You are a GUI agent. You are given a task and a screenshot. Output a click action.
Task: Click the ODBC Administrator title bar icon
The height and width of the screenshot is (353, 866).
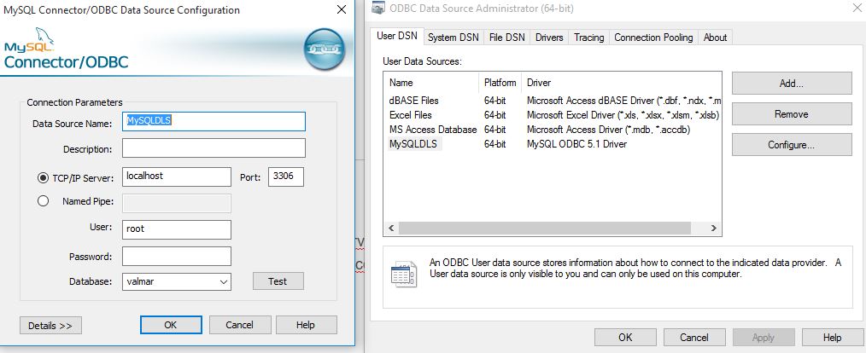(378, 9)
